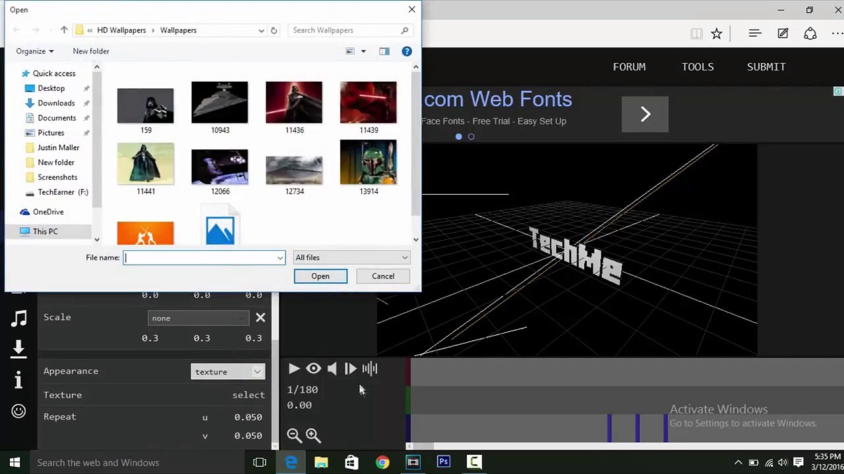Remove the Scale animation with X icon

(x=260, y=318)
